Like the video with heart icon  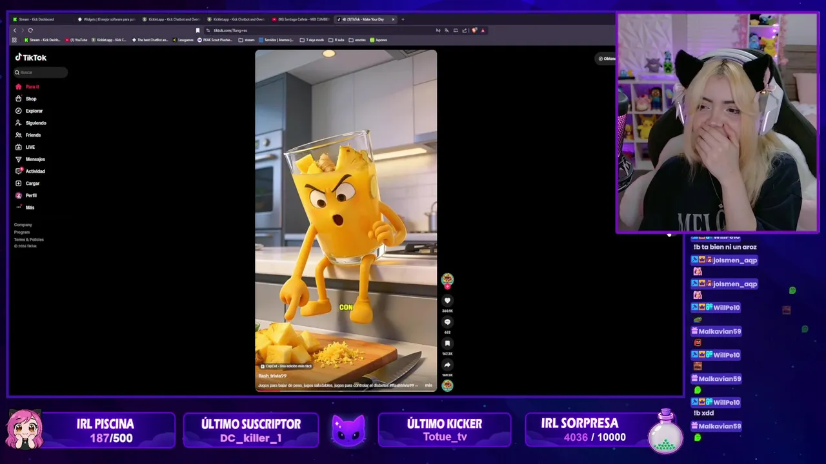coord(447,300)
